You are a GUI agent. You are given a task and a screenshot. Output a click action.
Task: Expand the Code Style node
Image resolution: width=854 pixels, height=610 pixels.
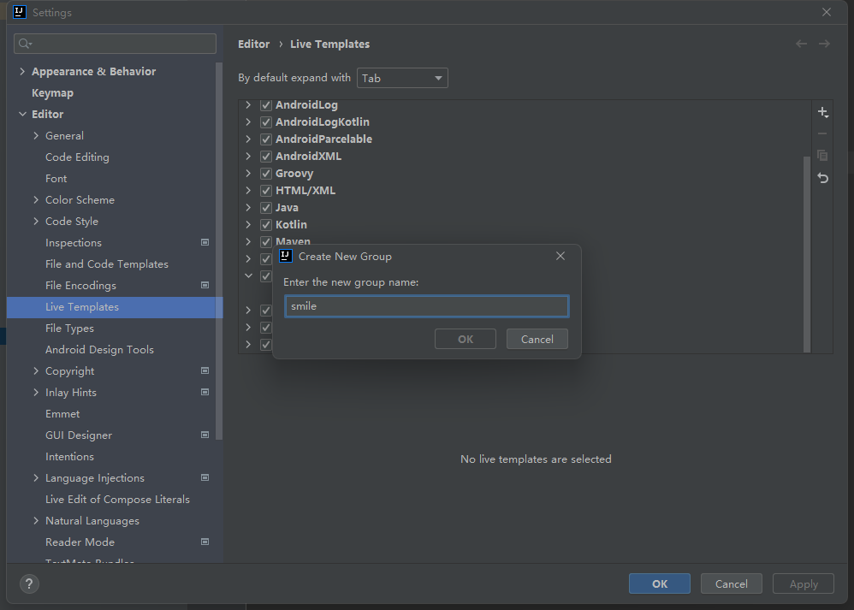pos(36,221)
